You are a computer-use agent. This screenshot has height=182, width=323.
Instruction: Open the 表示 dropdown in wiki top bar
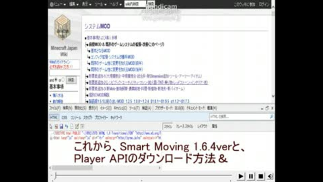click(86, 4)
